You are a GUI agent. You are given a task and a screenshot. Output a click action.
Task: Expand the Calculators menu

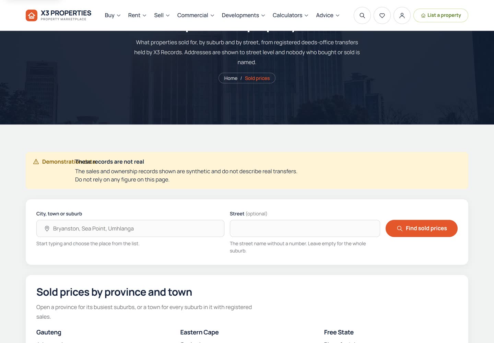[291, 15]
